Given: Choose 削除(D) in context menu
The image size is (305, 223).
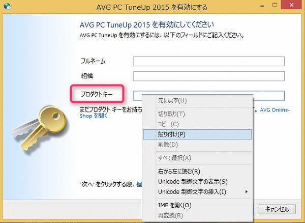Looking at the screenshot, I should (197, 145).
